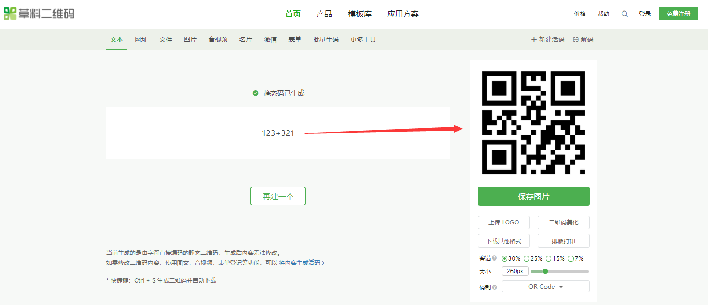Switch to the 图片 tab
708x305 pixels.
[190, 40]
